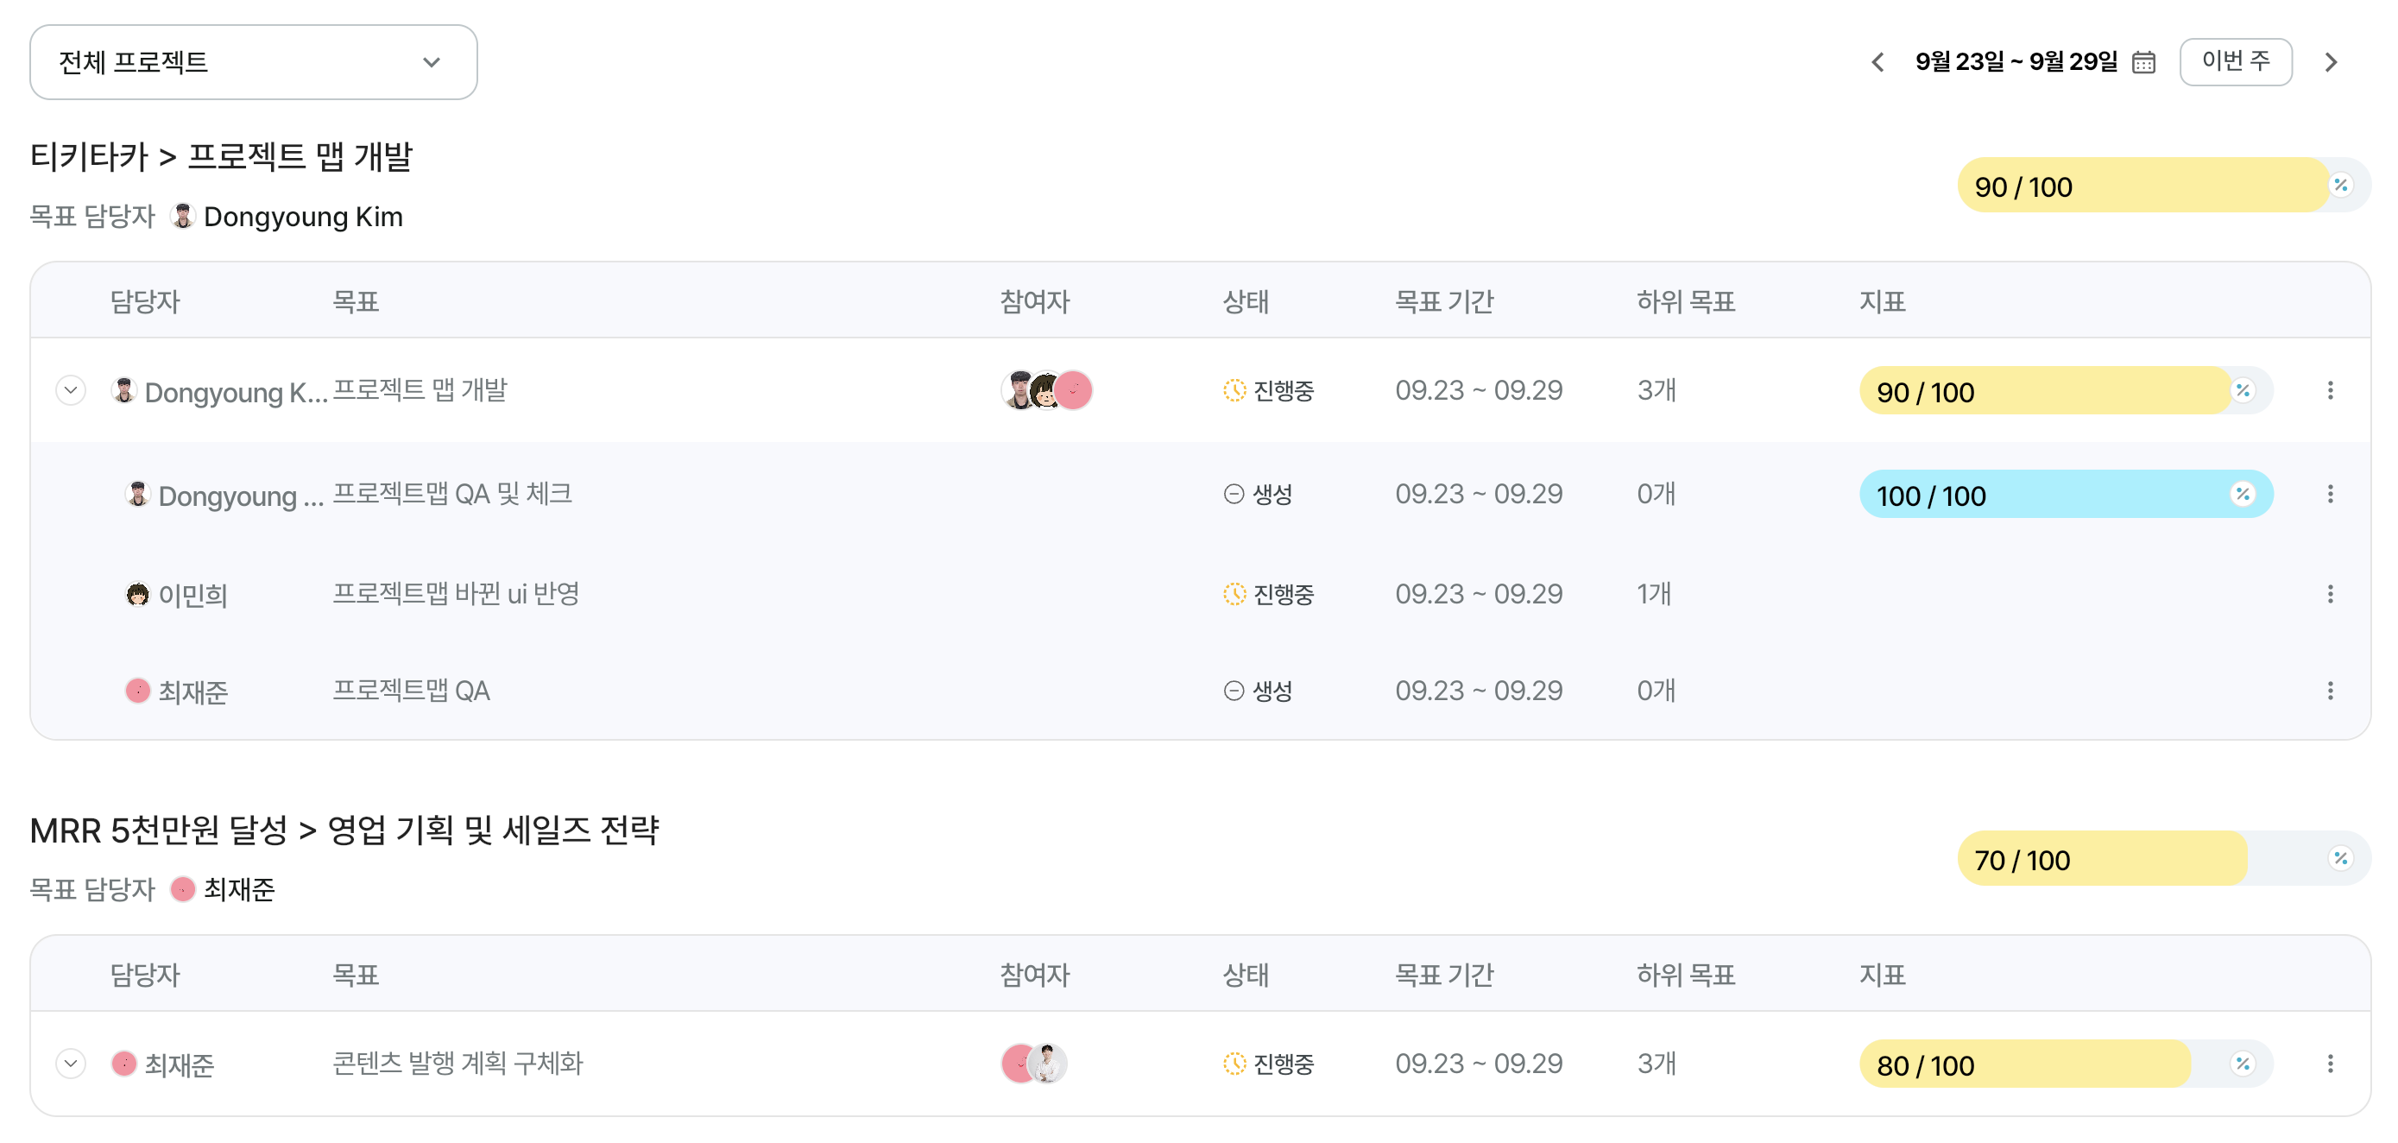The image size is (2398, 1143).
Task: Open more options for 프로젝트맵 QA 및 체크
Action: point(2329,495)
